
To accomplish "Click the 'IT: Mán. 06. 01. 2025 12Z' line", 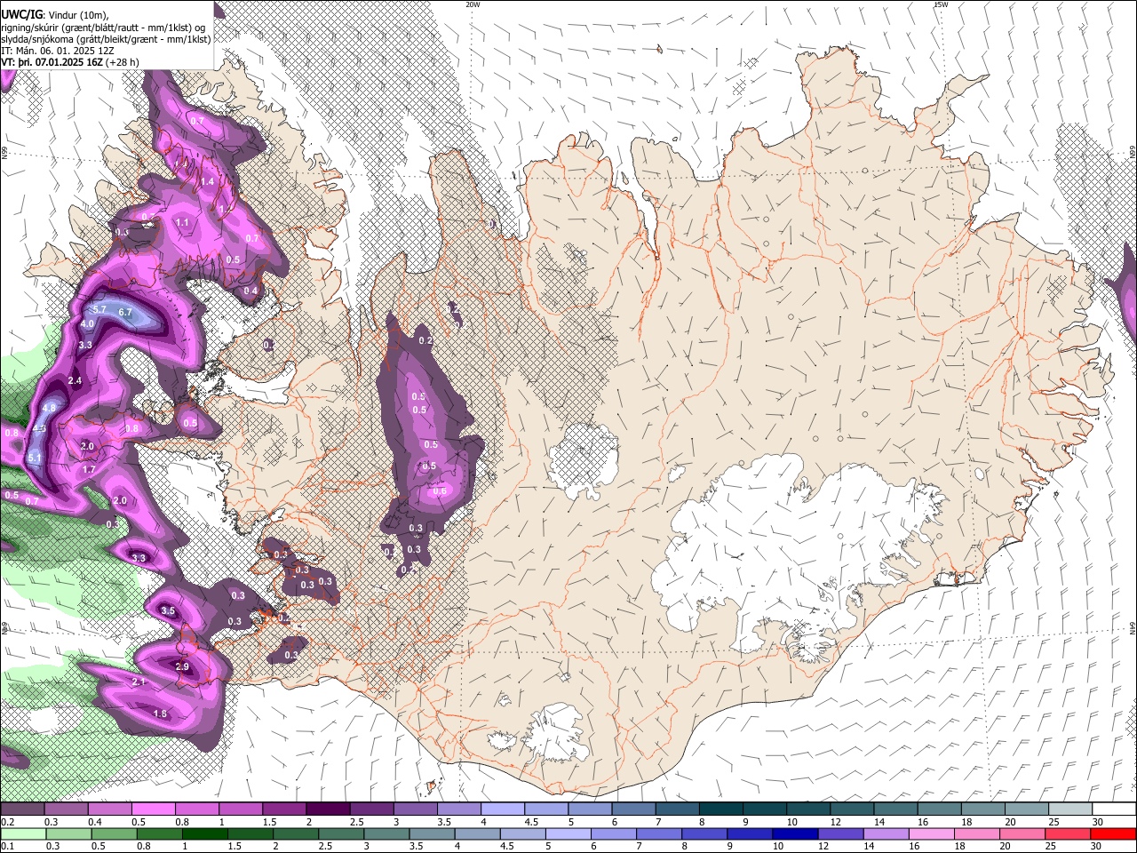I will click(x=56, y=51).
